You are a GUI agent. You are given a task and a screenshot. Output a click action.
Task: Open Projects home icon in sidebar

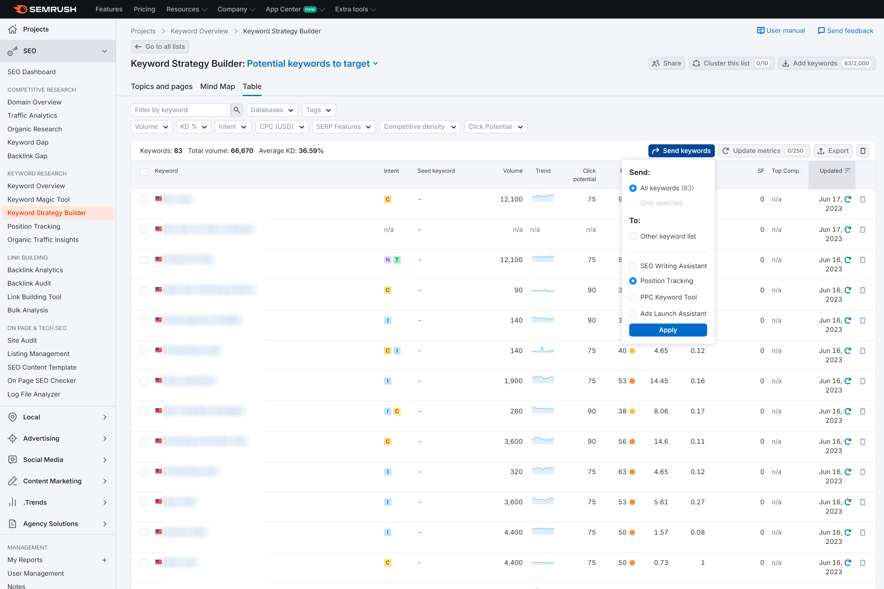pyautogui.click(x=12, y=29)
